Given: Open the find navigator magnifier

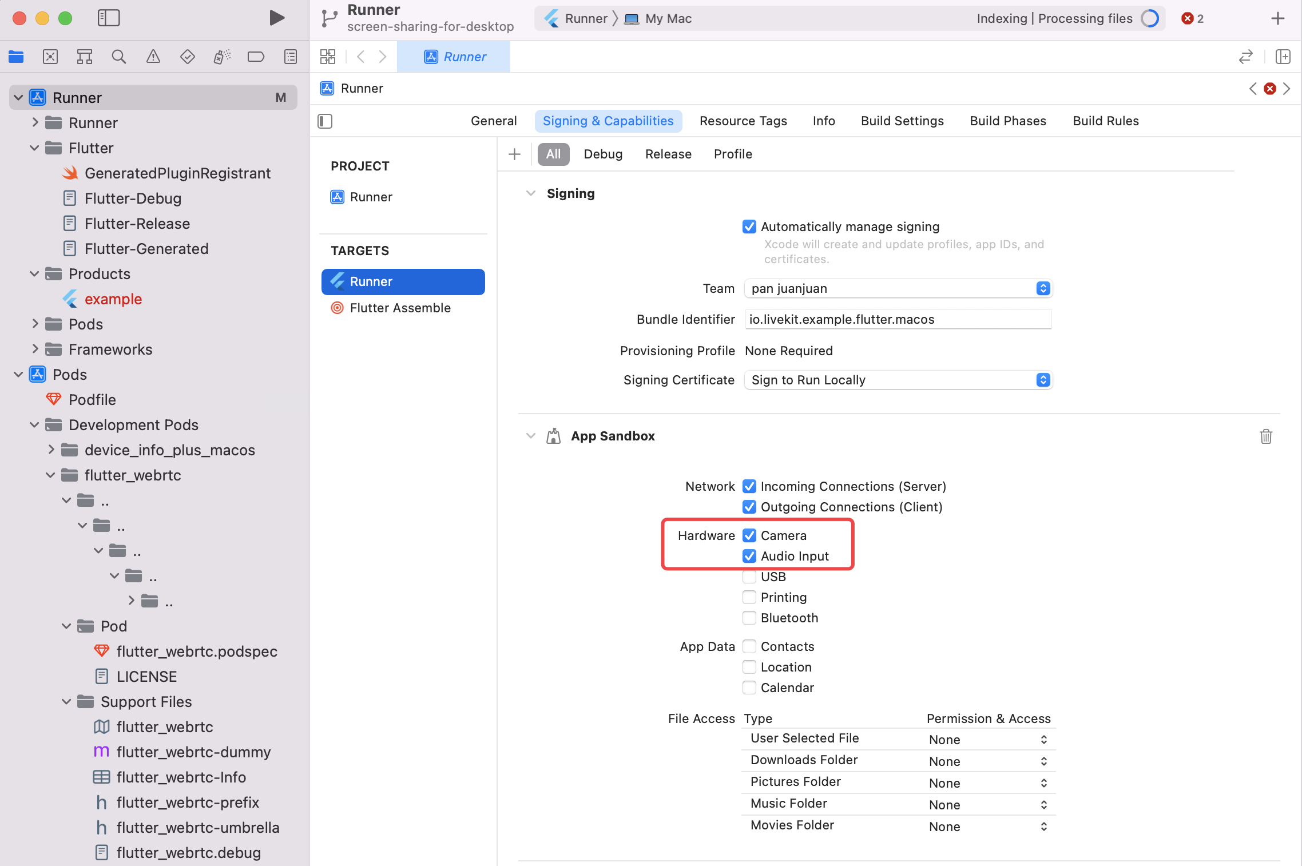Looking at the screenshot, I should click(119, 57).
